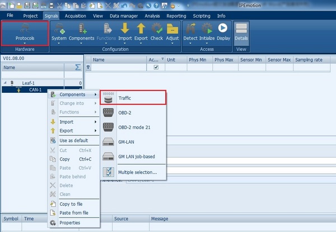Select GM-LAN from the submenu

(133, 142)
